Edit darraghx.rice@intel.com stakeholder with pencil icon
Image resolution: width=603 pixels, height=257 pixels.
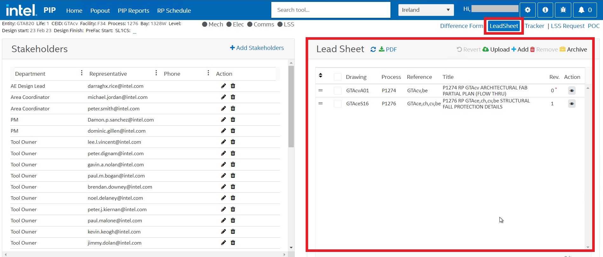223,86
